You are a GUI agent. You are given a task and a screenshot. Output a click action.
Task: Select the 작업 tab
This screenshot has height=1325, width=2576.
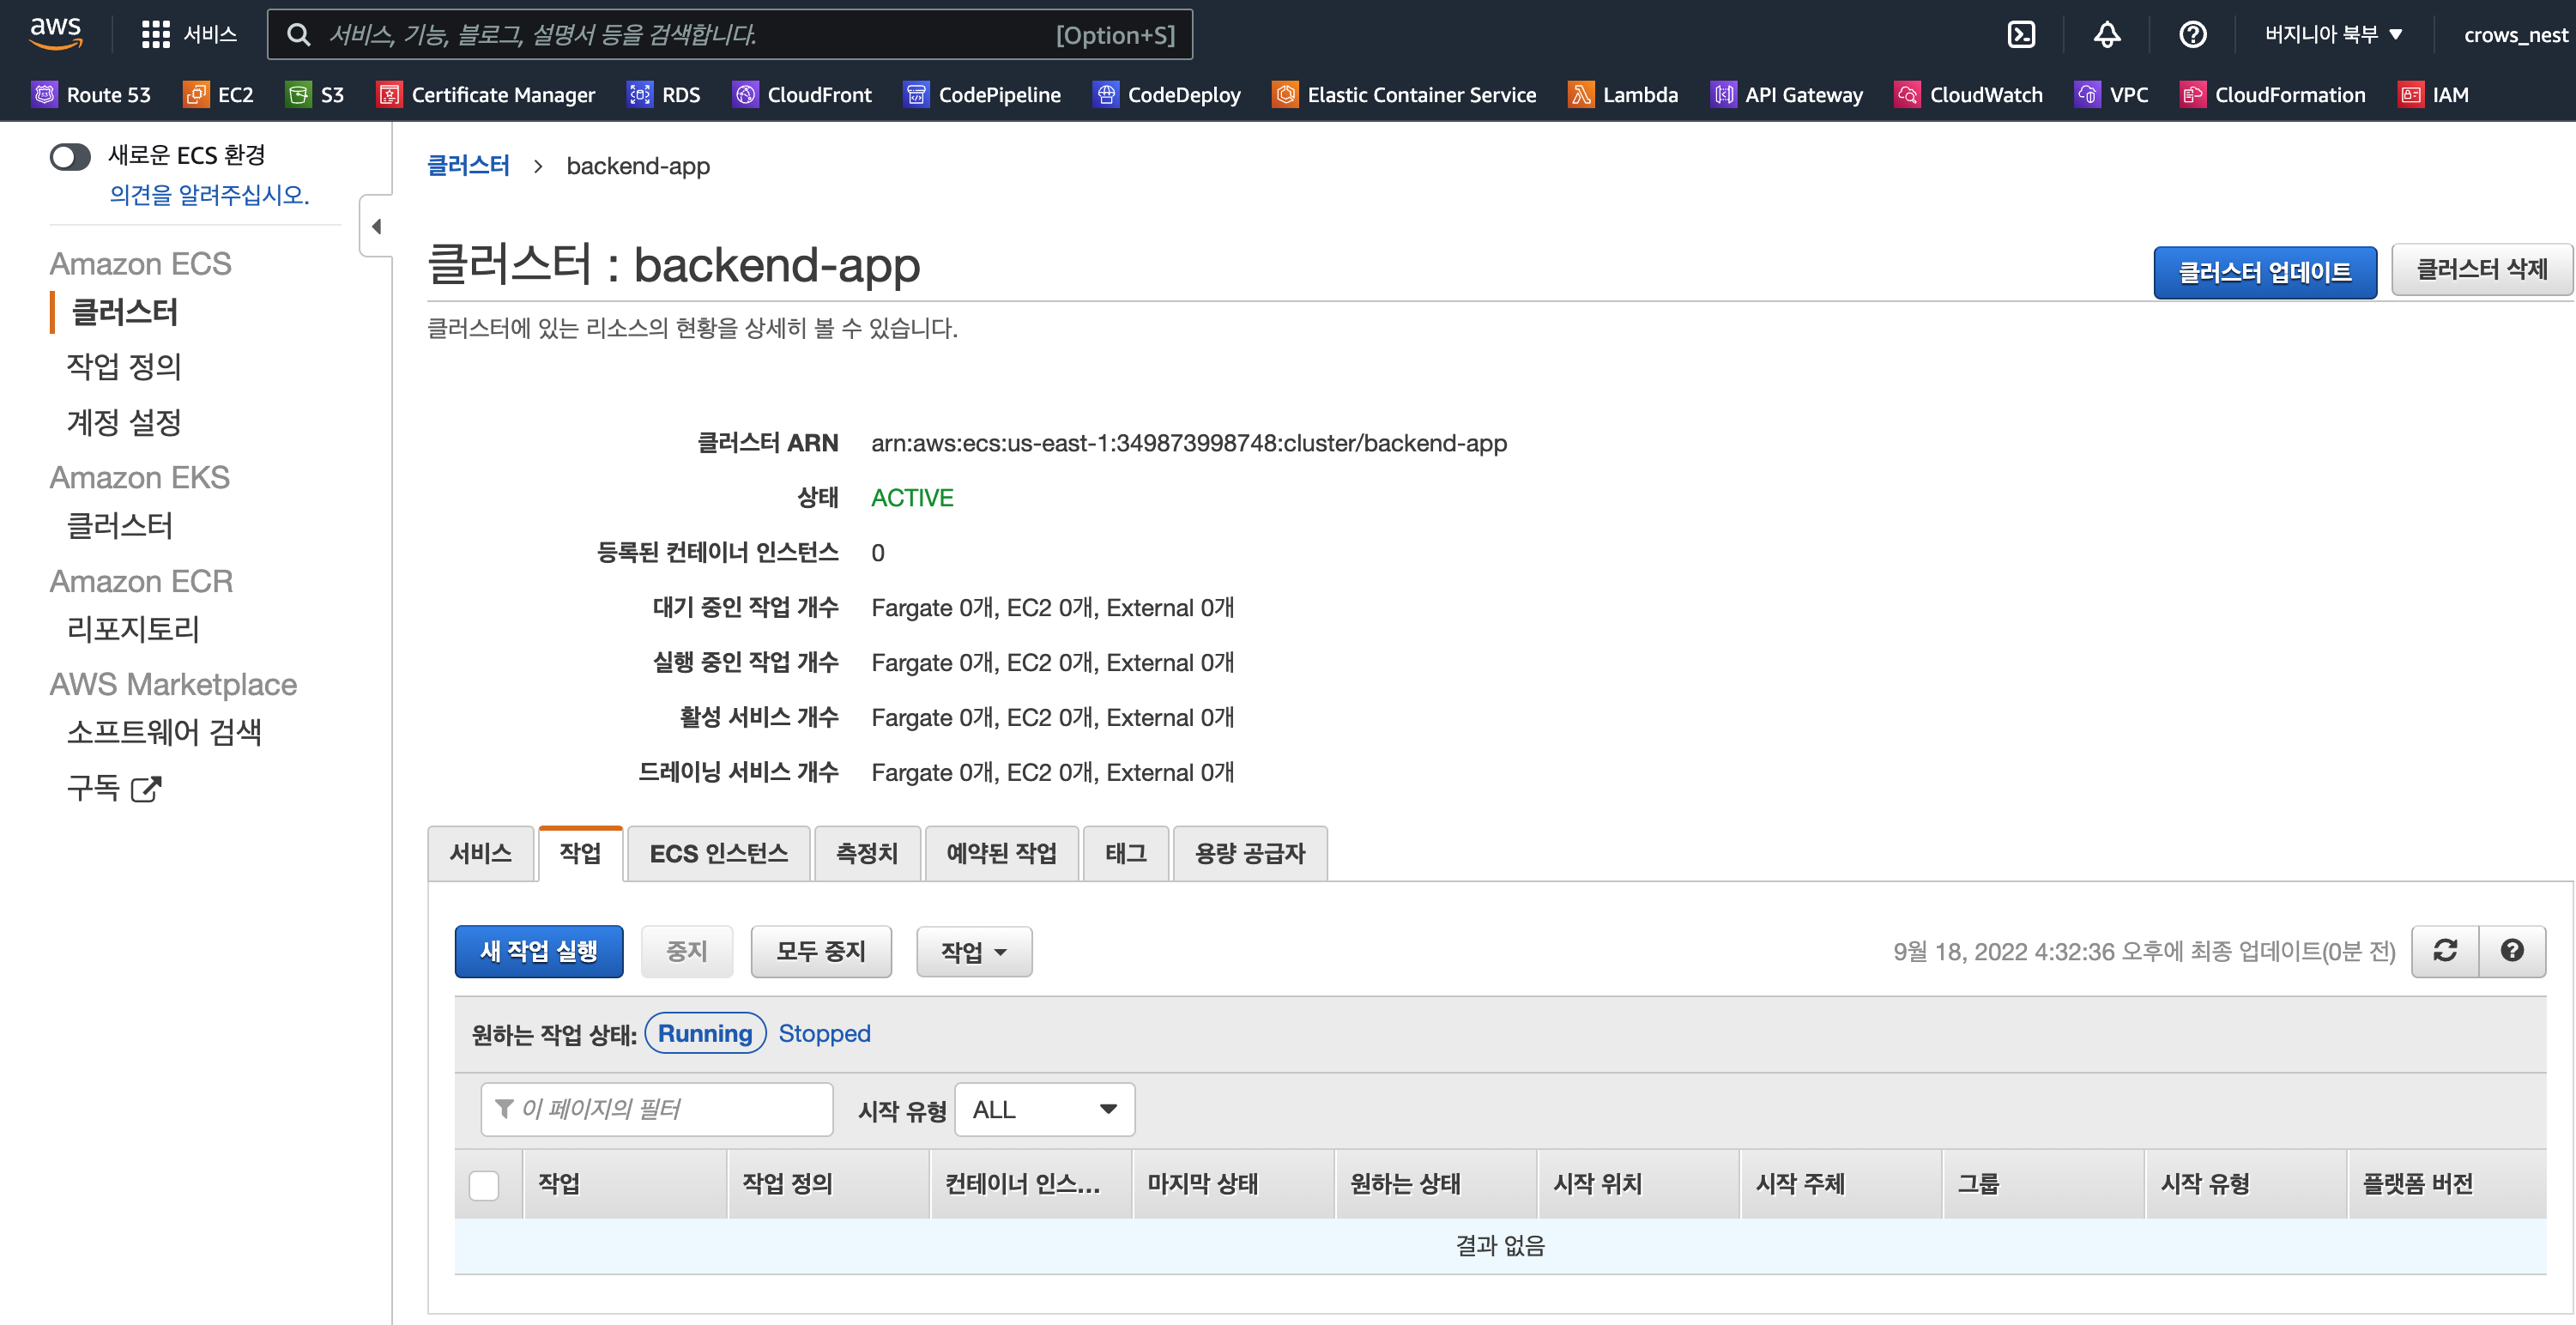580,853
